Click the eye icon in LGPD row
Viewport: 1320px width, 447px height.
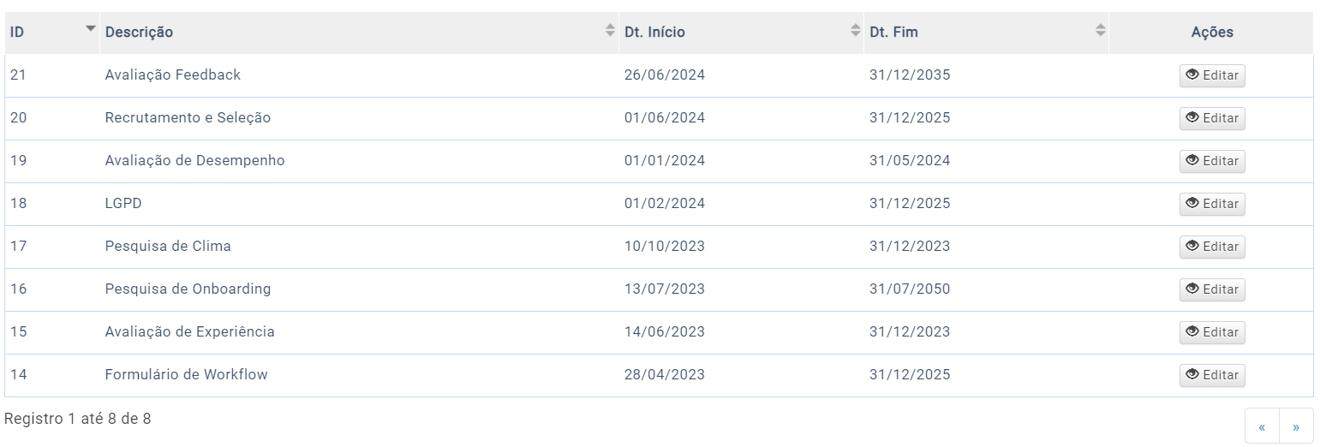pyautogui.click(x=1192, y=204)
